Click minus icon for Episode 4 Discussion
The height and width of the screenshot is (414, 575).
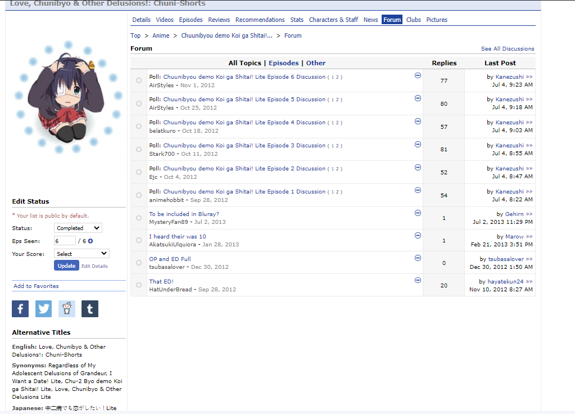(418, 121)
